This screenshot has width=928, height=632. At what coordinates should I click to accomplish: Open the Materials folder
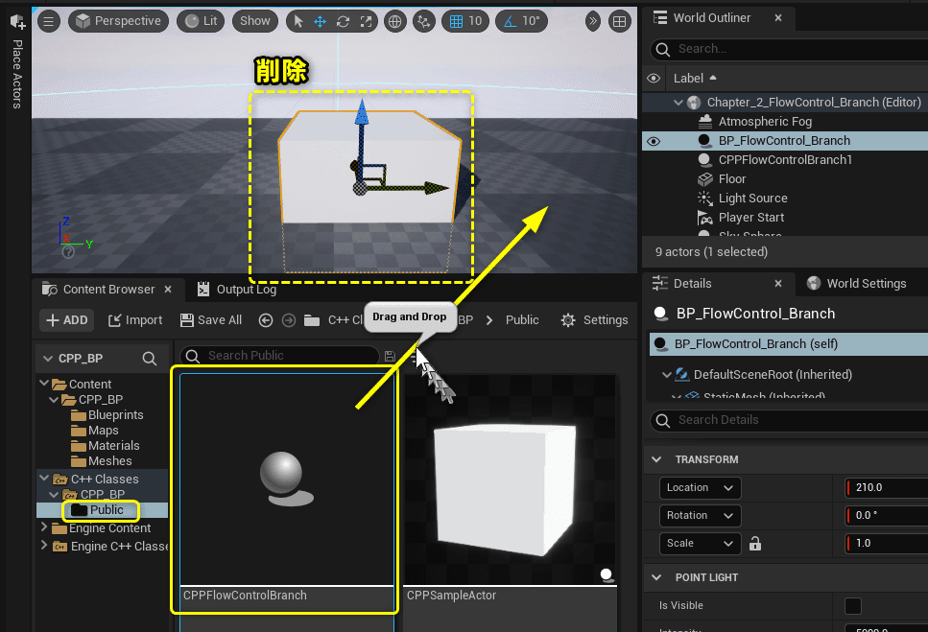[x=106, y=446]
